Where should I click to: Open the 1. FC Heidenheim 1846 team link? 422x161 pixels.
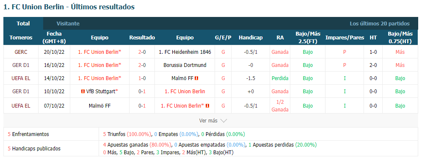coord(185,52)
